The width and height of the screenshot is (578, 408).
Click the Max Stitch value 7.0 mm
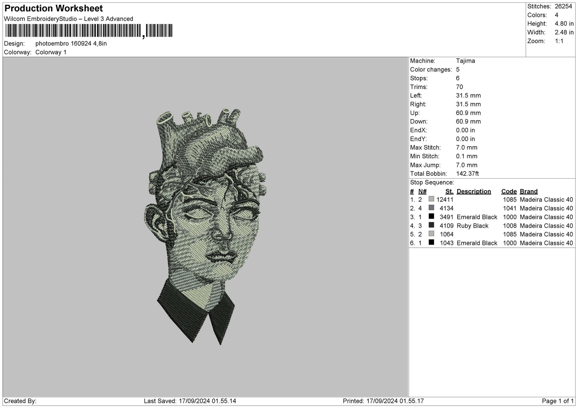pyautogui.click(x=467, y=148)
